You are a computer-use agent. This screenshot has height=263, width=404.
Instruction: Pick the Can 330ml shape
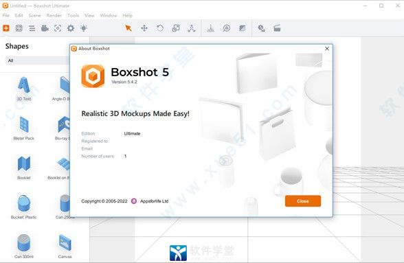pyautogui.click(x=23, y=247)
